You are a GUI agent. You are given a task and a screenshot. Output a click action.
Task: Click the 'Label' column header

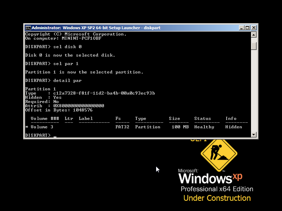[86, 119]
